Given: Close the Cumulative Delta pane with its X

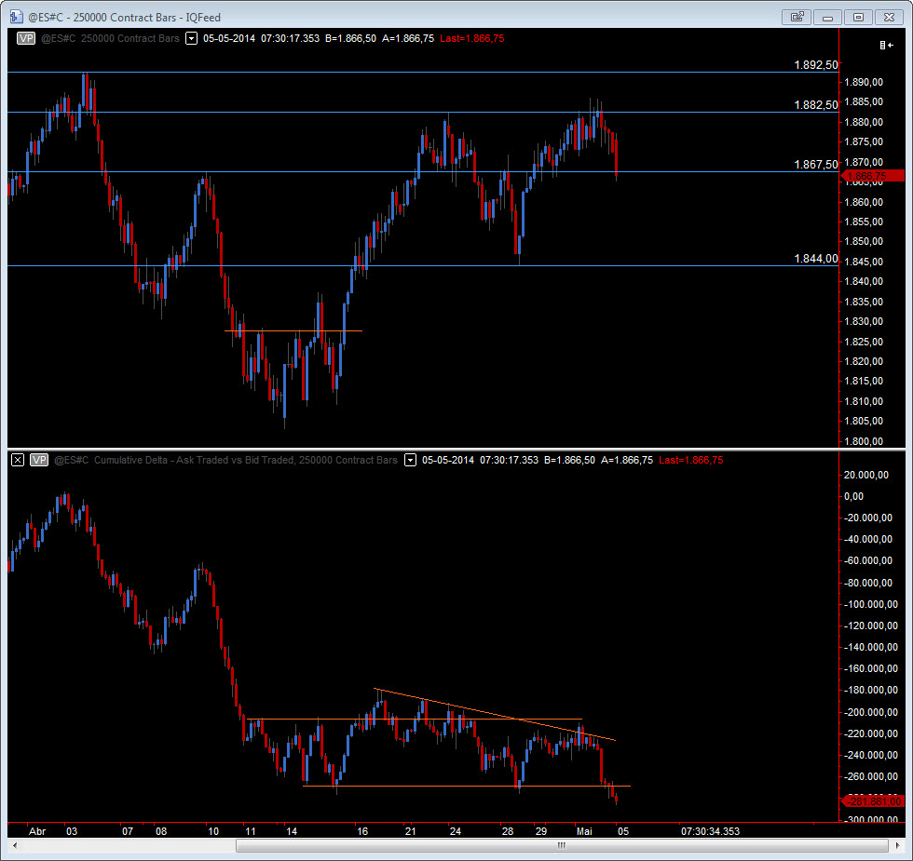Looking at the screenshot, I should (x=17, y=460).
